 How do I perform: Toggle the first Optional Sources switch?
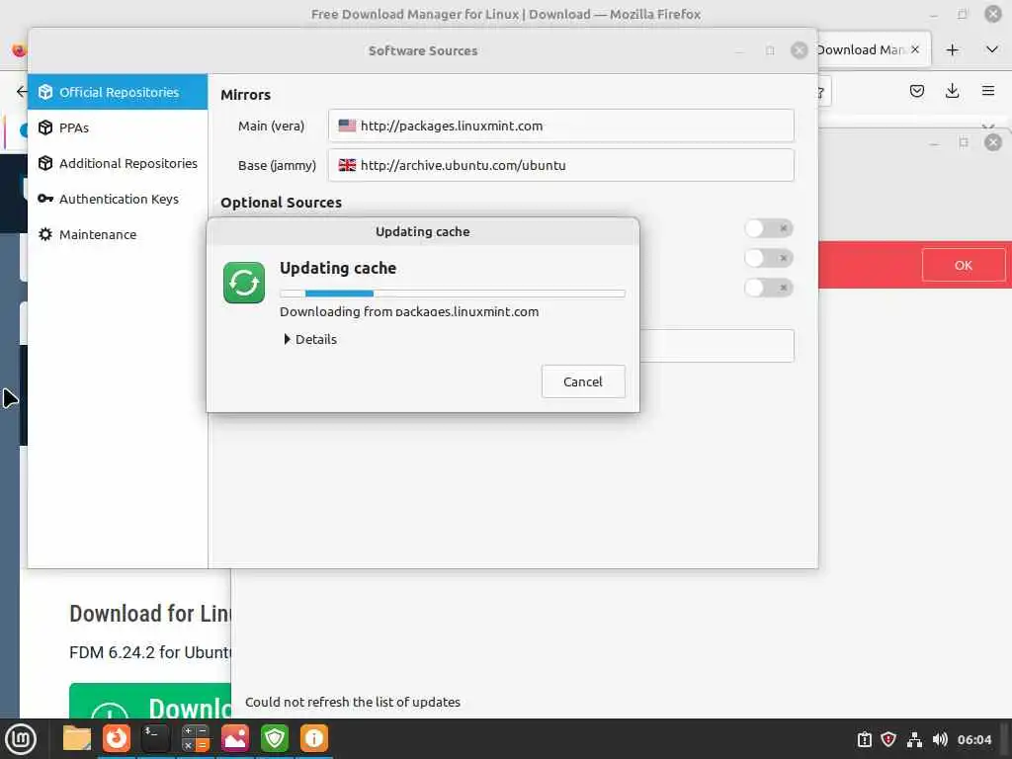pos(768,228)
